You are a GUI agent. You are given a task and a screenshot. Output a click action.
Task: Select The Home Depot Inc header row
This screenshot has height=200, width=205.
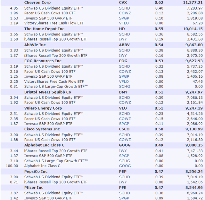point(44,29)
